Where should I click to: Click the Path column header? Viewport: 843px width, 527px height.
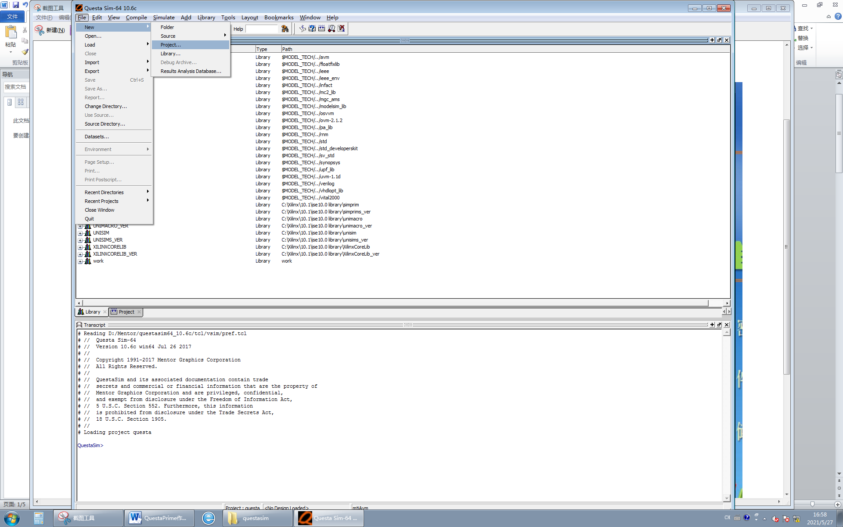click(x=287, y=49)
